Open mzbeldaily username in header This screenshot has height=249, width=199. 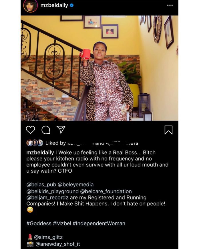(54, 5)
